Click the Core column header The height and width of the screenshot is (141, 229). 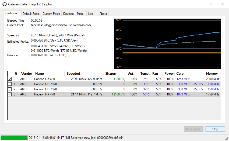tap(182, 74)
